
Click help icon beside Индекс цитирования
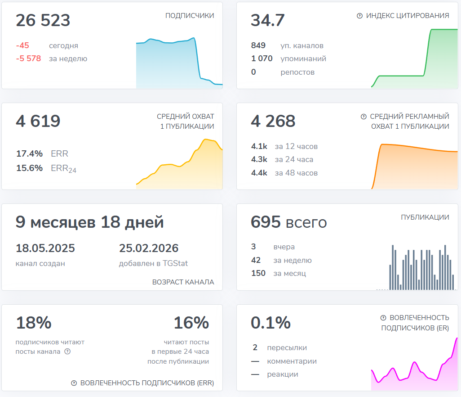point(359,16)
